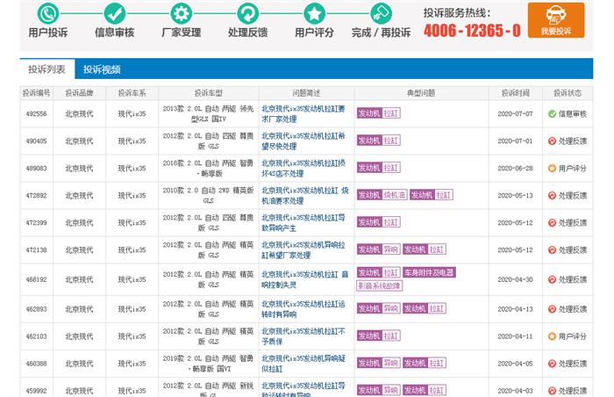
Task: Click the orange 我要投诉 button
Action: (x=556, y=20)
